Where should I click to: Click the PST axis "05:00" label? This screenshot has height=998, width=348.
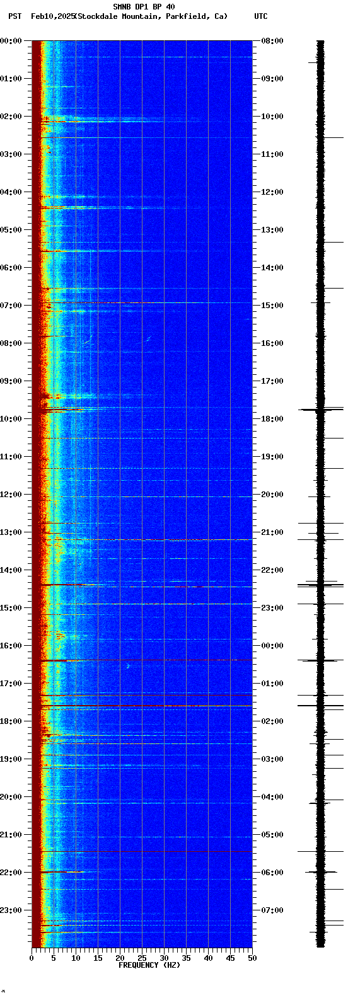click(x=11, y=230)
